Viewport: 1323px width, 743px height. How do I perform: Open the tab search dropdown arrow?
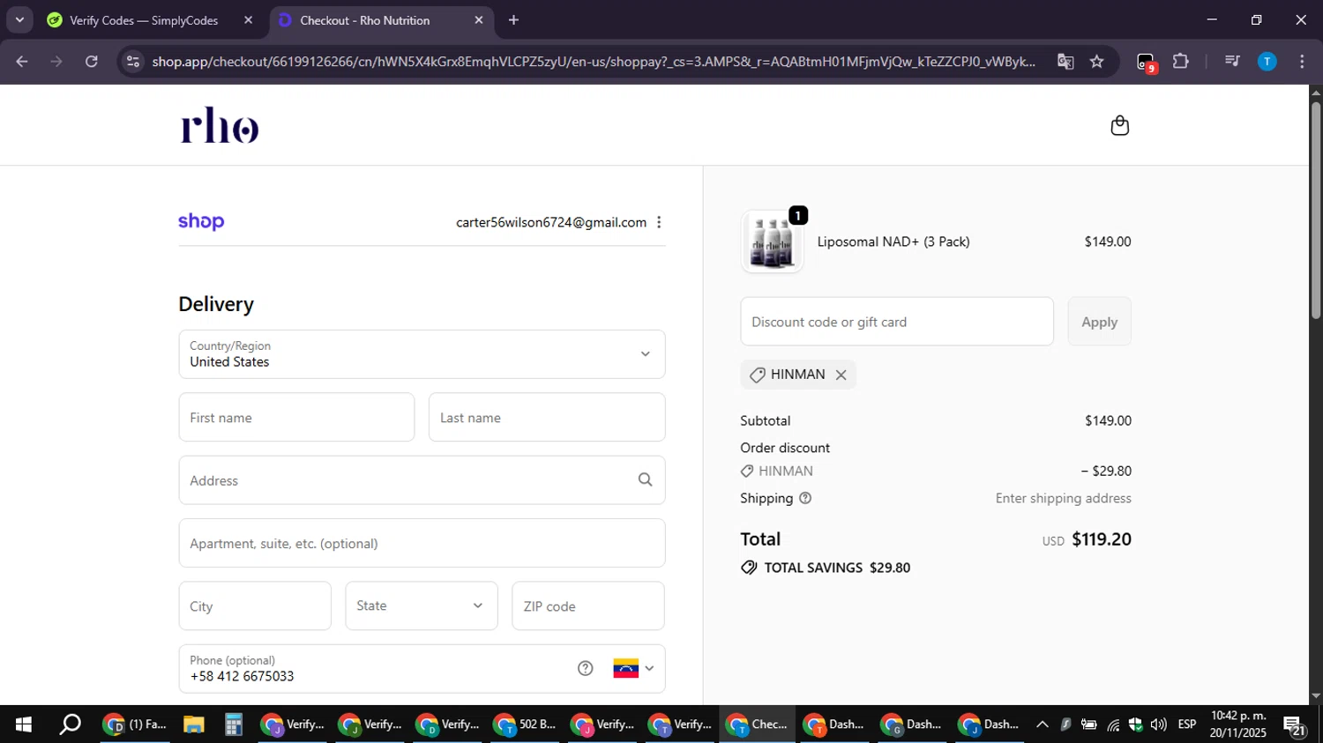coord(19,19)
